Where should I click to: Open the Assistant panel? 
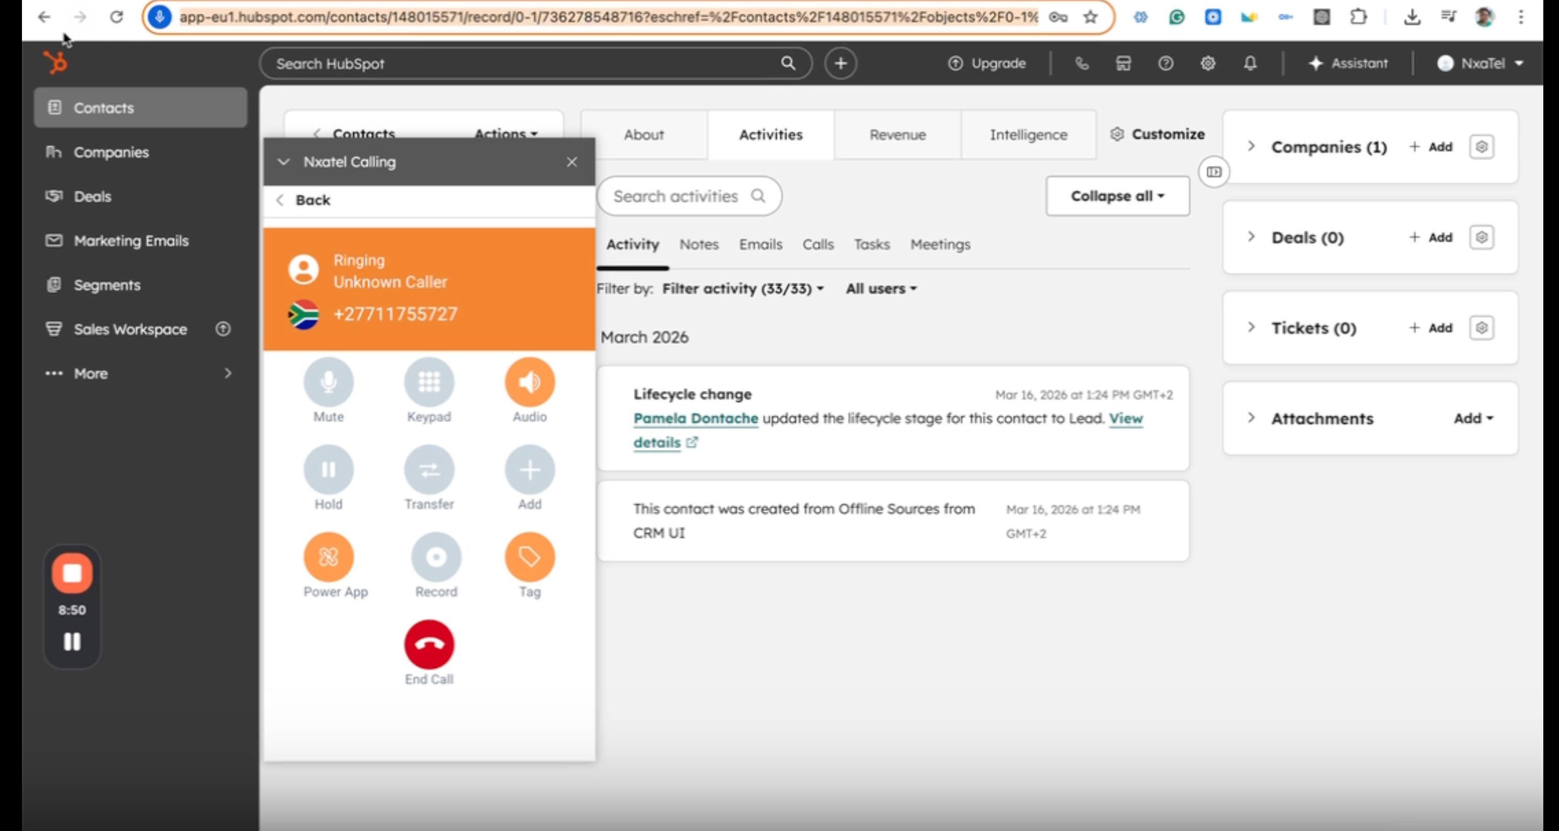point(1348,63)
